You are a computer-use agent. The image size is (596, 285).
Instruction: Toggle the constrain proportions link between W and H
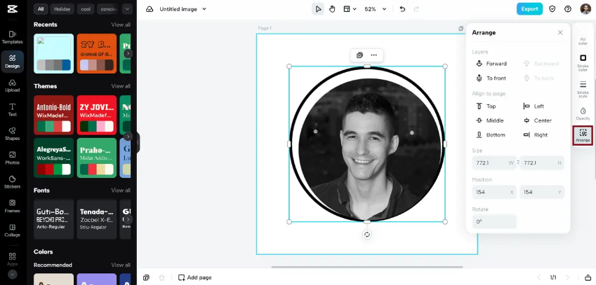coord(518,162)
